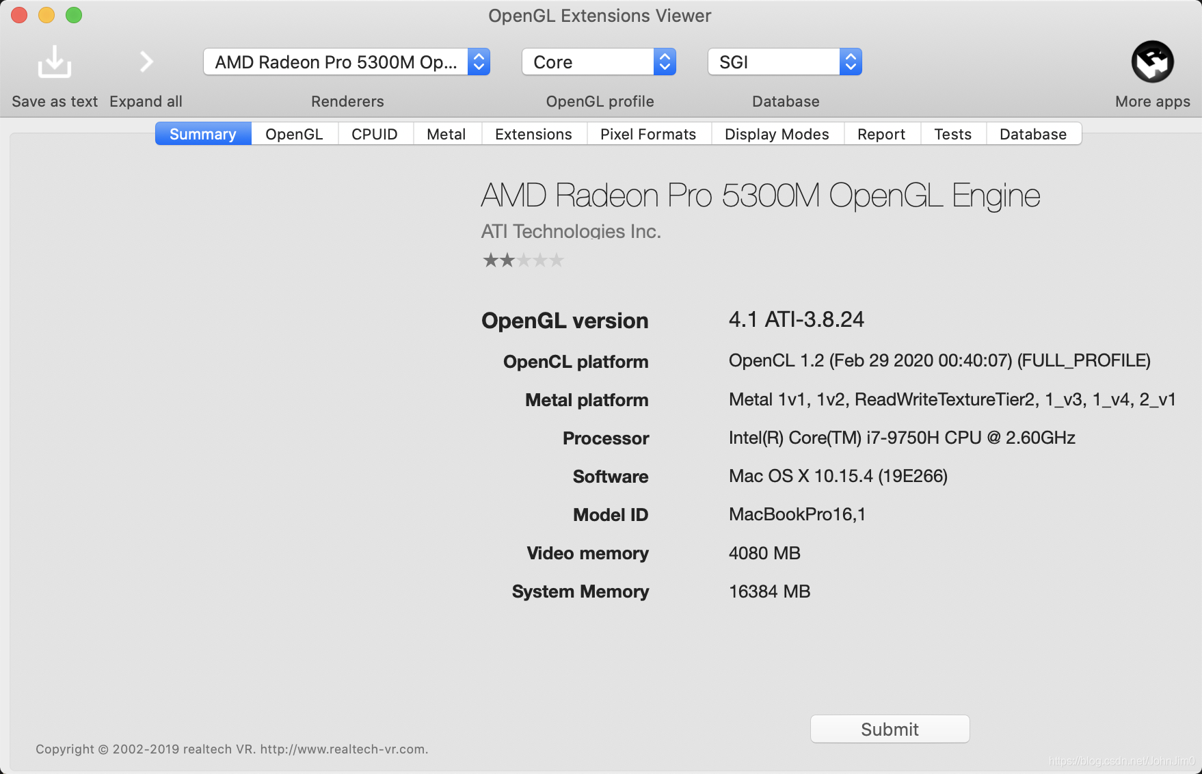The width and height of the screenshot is (1202, 774).
Task: Switch to the Pixel Formats tab
Action: coord(648,134)
